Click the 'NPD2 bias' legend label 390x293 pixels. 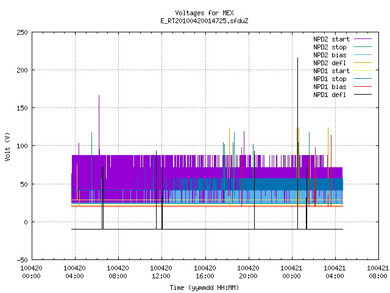[x=330, y=55]
